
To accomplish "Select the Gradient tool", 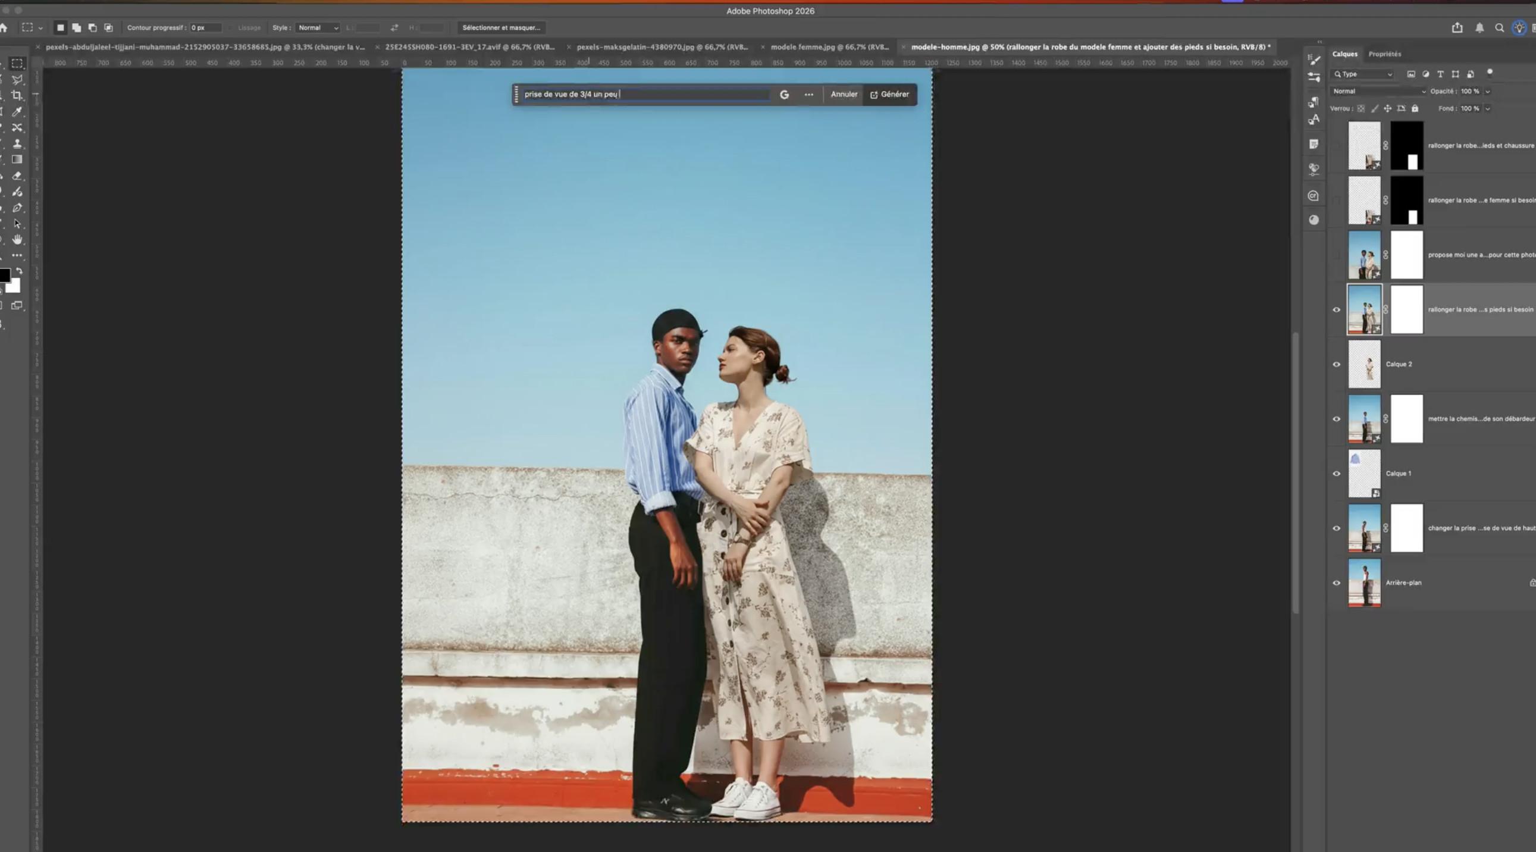I will (17, 160).
